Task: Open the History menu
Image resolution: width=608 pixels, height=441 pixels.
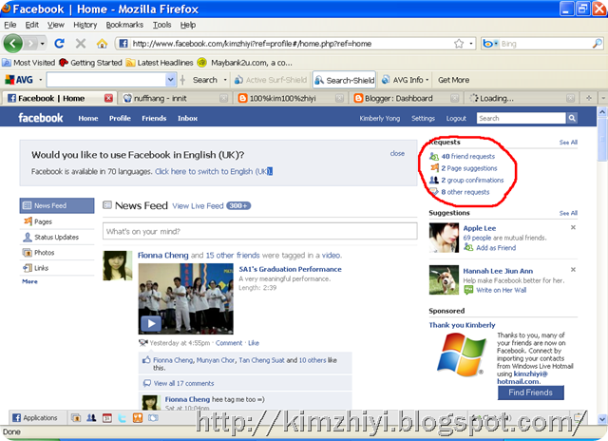Action: click(85, 25)
